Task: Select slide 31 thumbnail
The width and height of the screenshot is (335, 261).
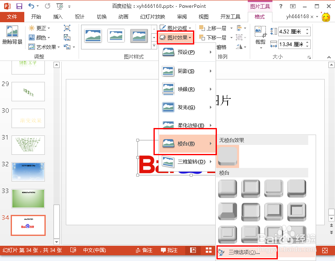Action: 28,145
